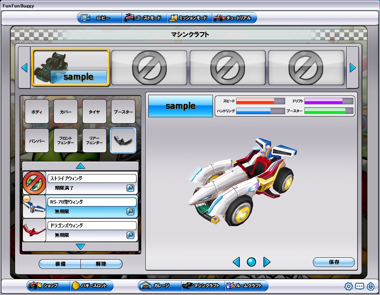This screenshot has height=295, width=380.
Task: Select the ストライプウィング name field
Action: pos(92,178)
